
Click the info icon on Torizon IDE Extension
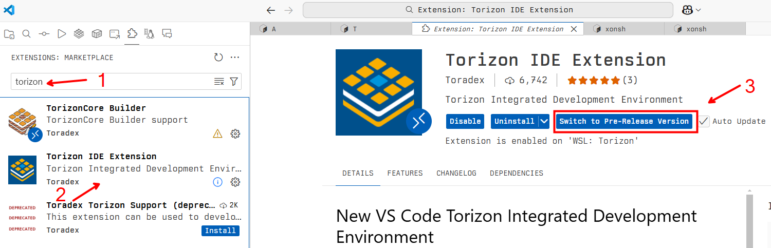tap(218, 182)
